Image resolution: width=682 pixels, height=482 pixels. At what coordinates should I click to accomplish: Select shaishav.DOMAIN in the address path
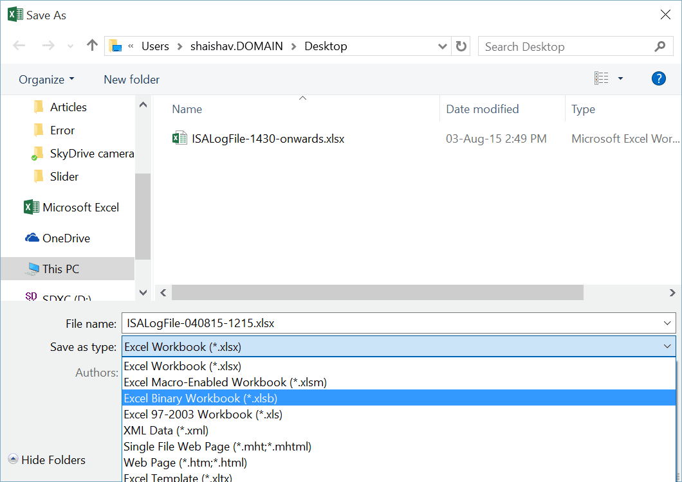[237, 46]
